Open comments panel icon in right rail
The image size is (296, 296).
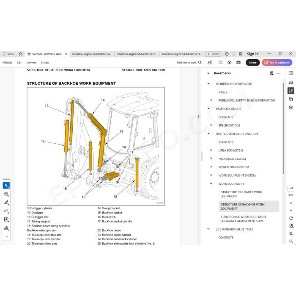(x=291, y=82)
